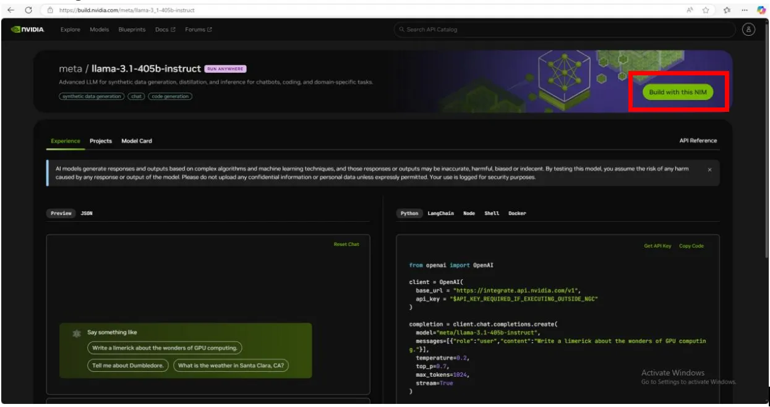Switch code sample to LangChain
The image size is (770, 407).
click(x=440, y=213)
